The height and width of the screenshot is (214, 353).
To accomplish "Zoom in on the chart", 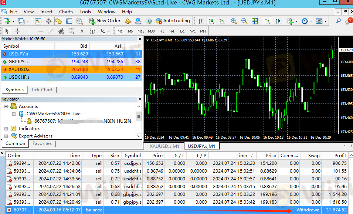I will [x=234, y=21].
